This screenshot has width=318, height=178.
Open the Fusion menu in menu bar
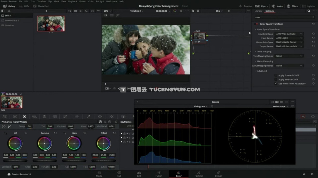click(83, 1)
